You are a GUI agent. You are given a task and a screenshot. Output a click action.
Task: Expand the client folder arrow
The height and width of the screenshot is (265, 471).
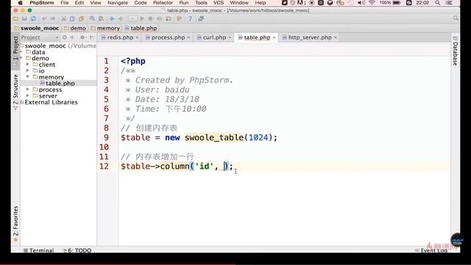28,64
